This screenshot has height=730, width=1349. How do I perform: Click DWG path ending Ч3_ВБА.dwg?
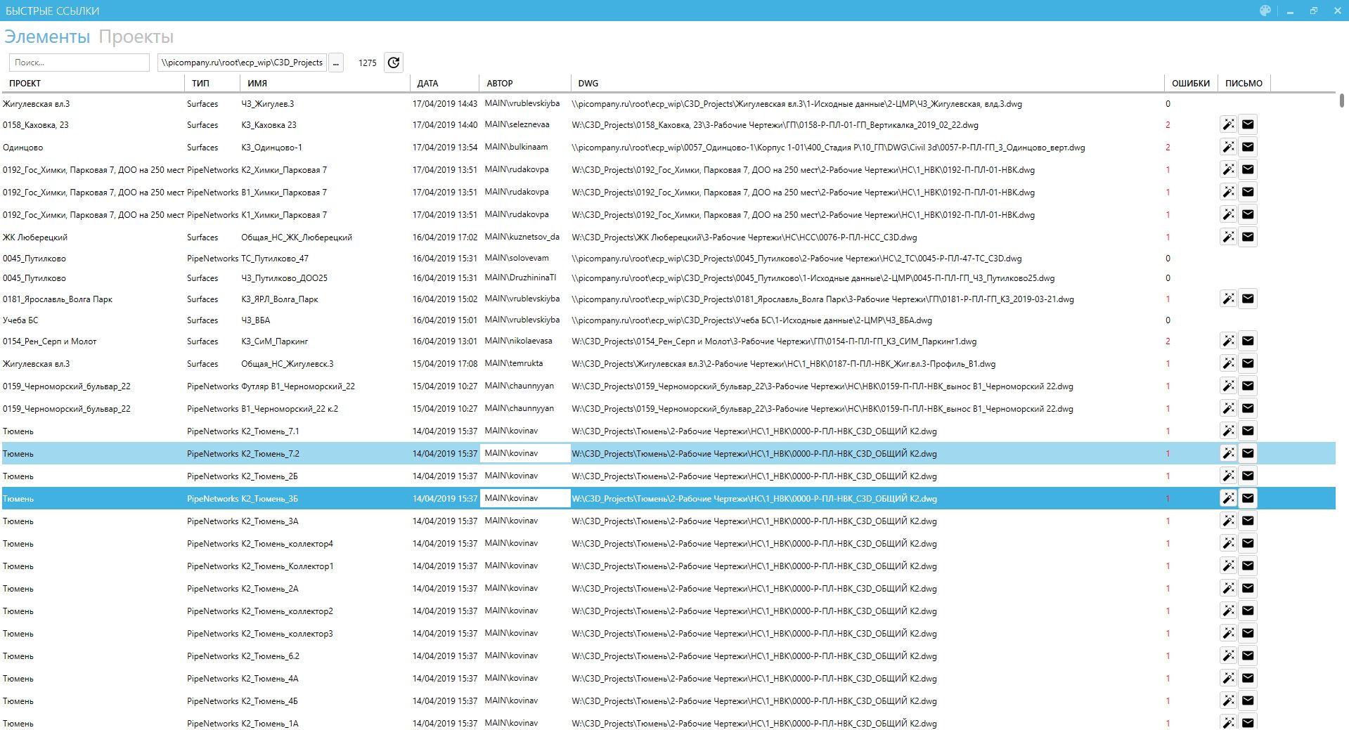[x=752, y=320]
